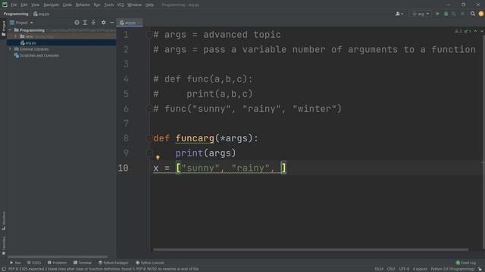Image resolution: width=485 pixels, height=272 pixels.
Task: Open the arg run configuration dropdown
Action: tap(421, 14)
